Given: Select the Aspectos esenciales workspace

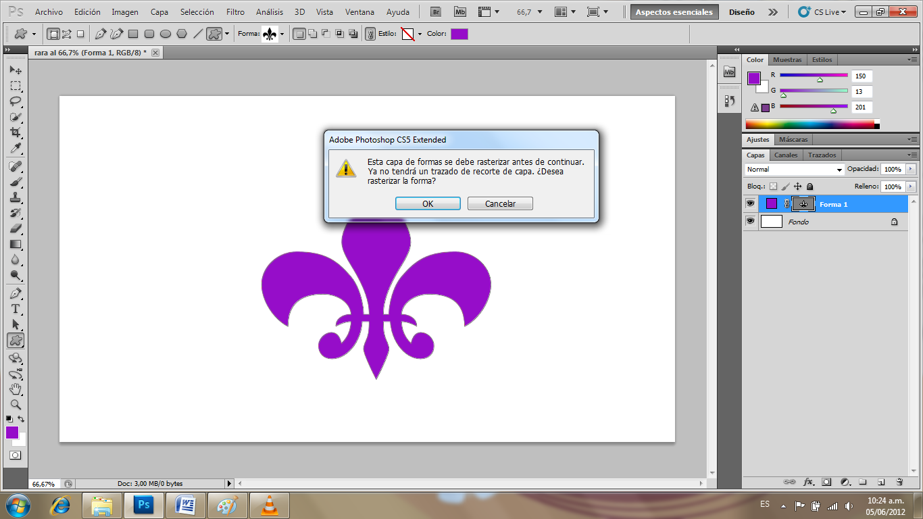Looking at the screenshot, I should 674,12.
